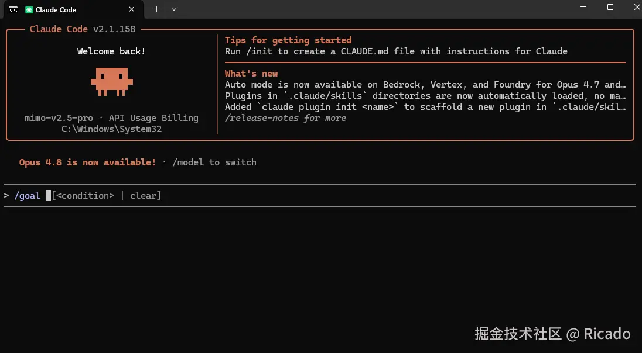Click the /goal command input line
The width and height of the screenshot is (642, 353).
tap(319, 196)
